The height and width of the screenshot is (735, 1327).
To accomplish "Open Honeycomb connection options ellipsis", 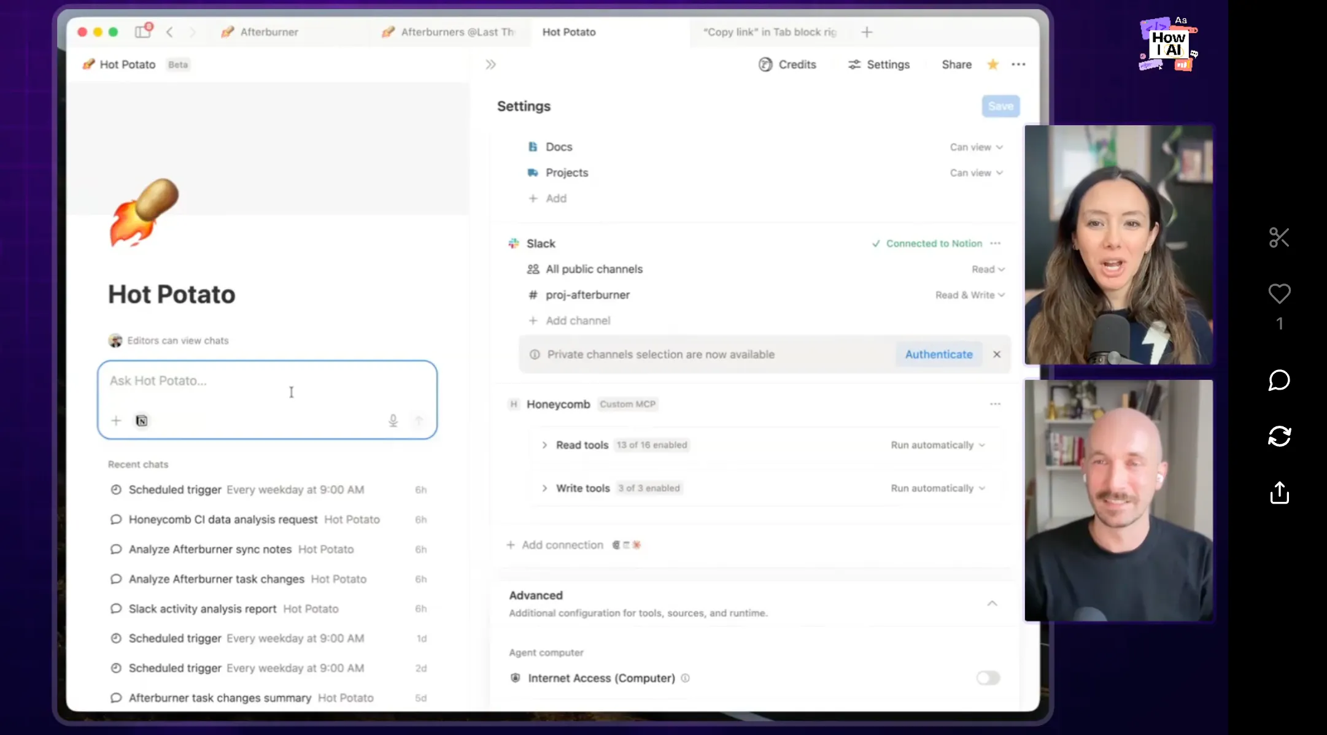I will coord(995,404).
